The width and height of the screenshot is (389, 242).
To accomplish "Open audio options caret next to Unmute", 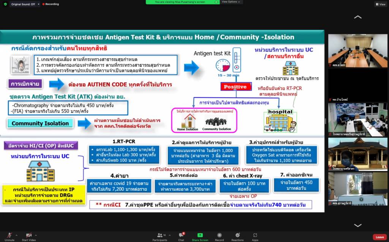I will pos(16,235).
